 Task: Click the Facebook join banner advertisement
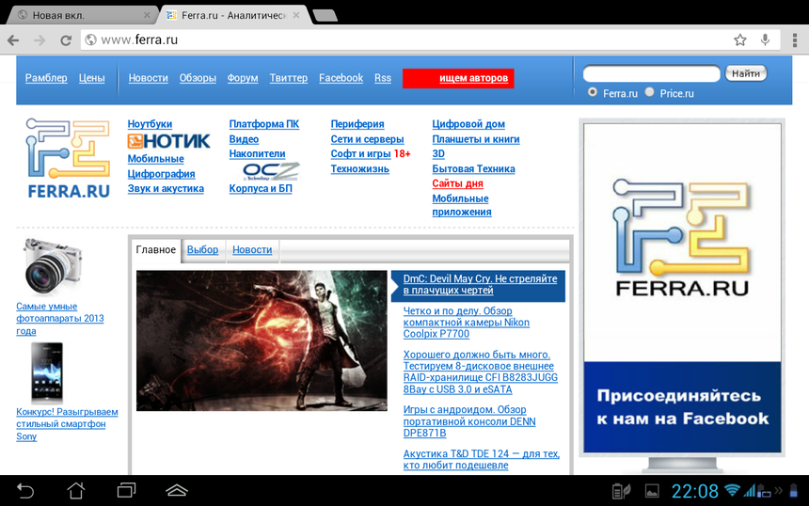pyautogui.click(x=682, y=288)
